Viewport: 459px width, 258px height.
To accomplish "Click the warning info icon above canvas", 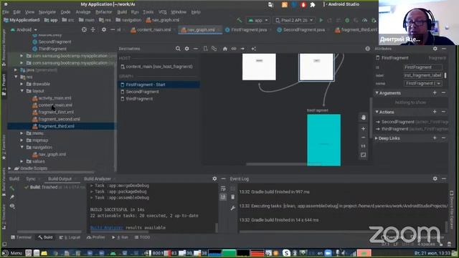I will pyautogui.click(x=367, y=49).
